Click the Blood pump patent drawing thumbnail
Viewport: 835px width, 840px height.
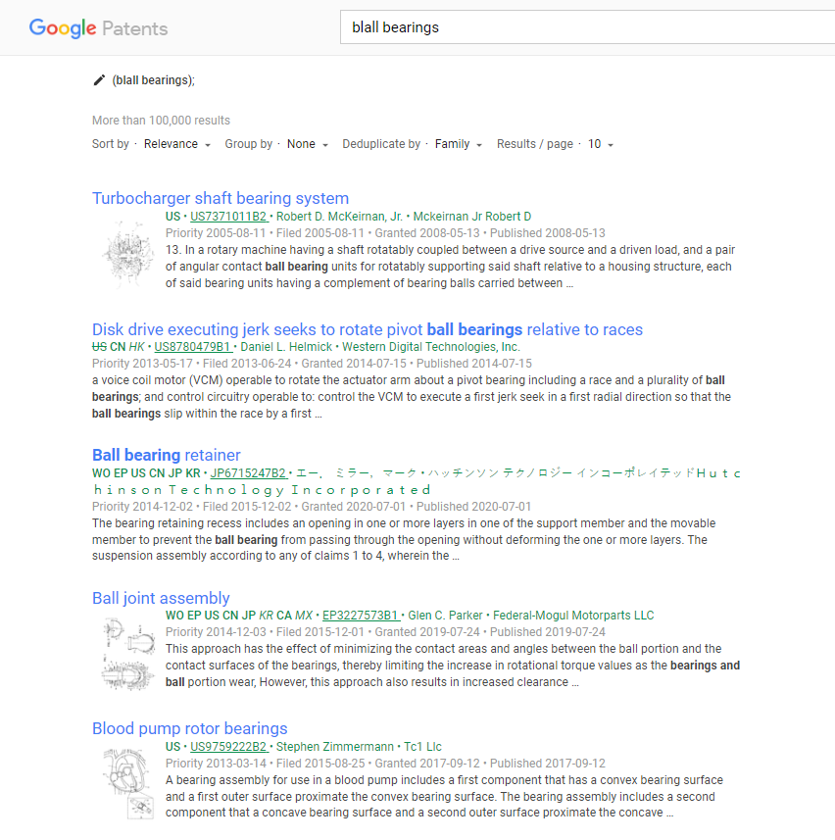click(x=127, y=782)
